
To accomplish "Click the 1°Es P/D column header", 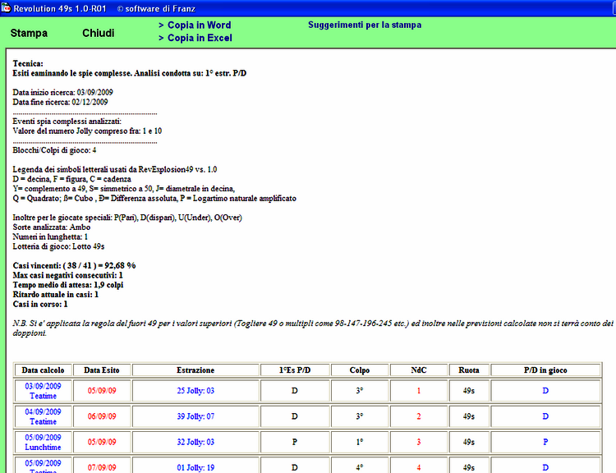I will [x=295, y=370].
